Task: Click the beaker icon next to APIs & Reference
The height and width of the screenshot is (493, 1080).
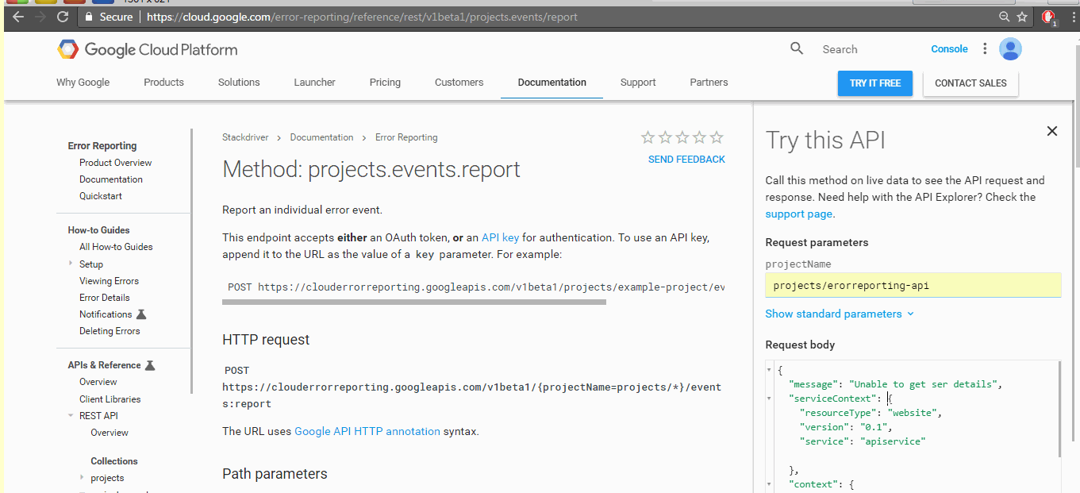Action: (x=150, y=365)
